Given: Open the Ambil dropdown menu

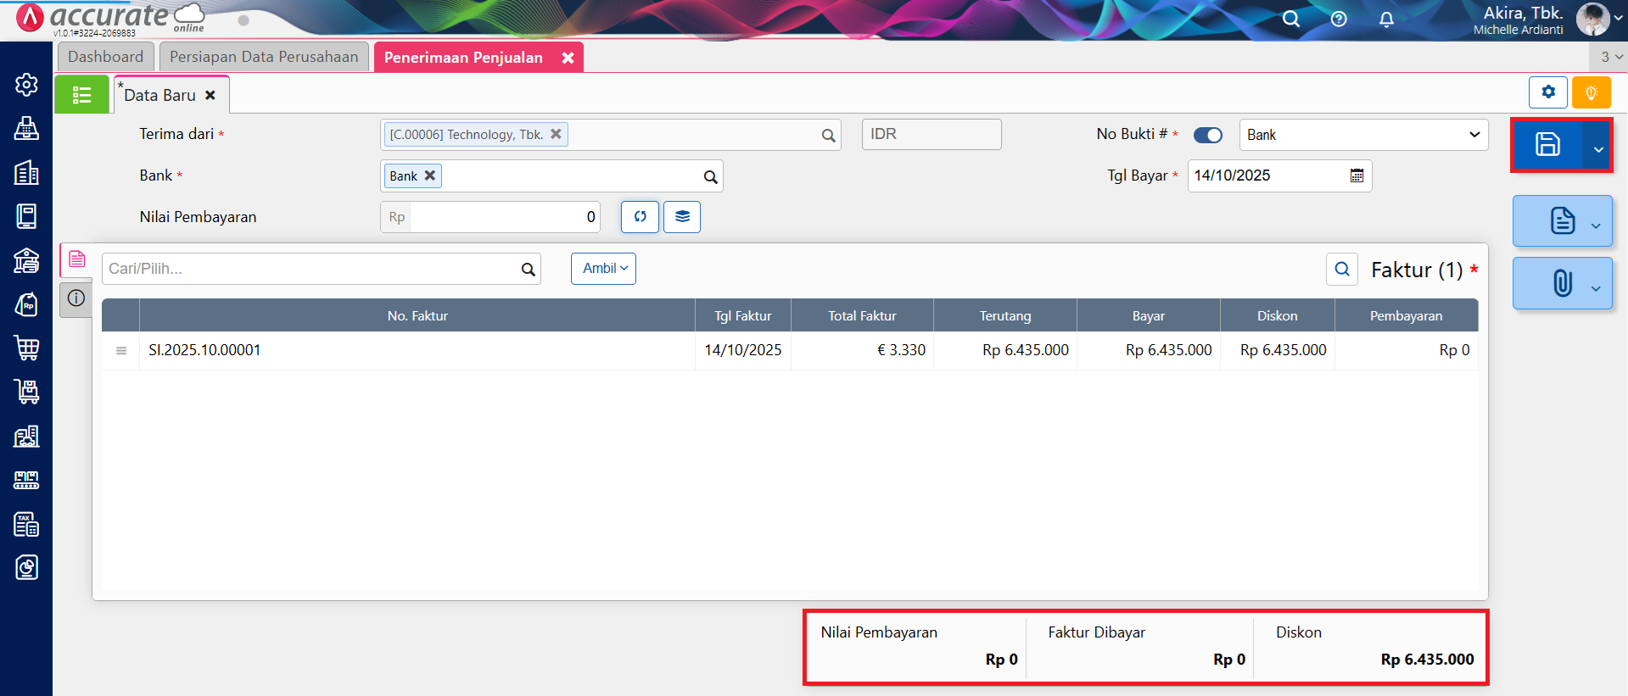Looking at the screenshot, I should [603, 269].
